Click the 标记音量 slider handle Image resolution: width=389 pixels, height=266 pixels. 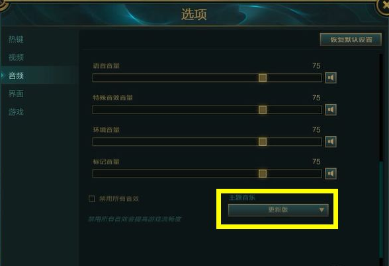263,174
